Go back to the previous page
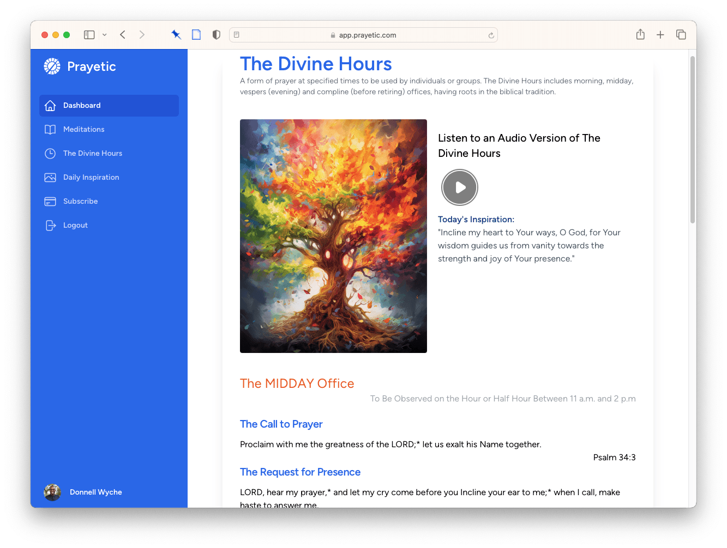The image size is (727, 548). coord(123,35)
